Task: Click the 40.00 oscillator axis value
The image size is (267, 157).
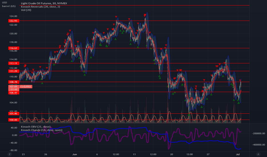Action: click(x=14, y=128)
